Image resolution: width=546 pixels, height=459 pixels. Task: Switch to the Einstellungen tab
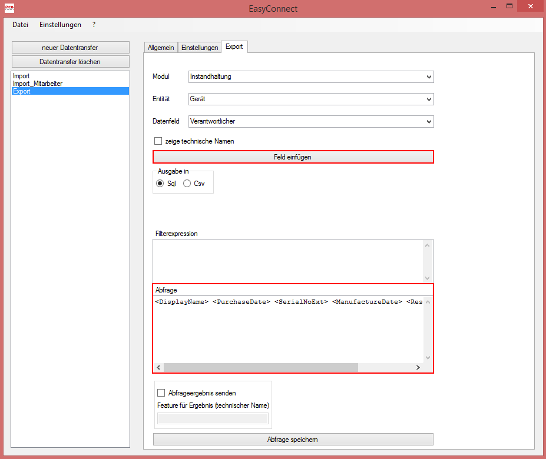tap(198, 47)
